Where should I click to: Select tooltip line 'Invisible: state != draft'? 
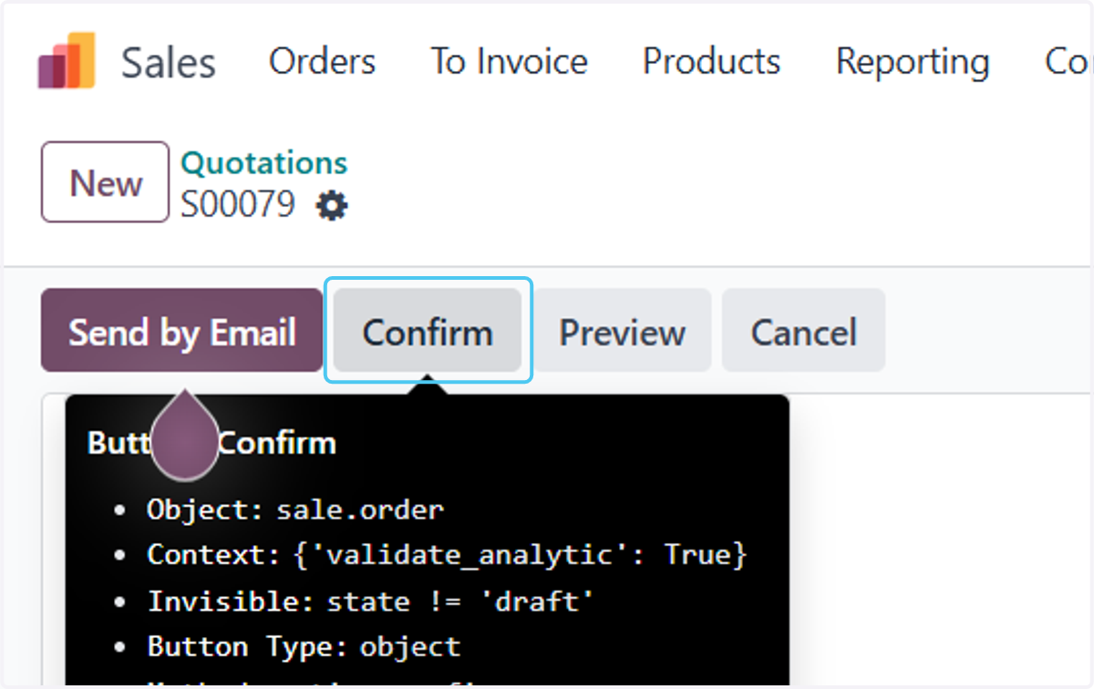pos(371,602)
